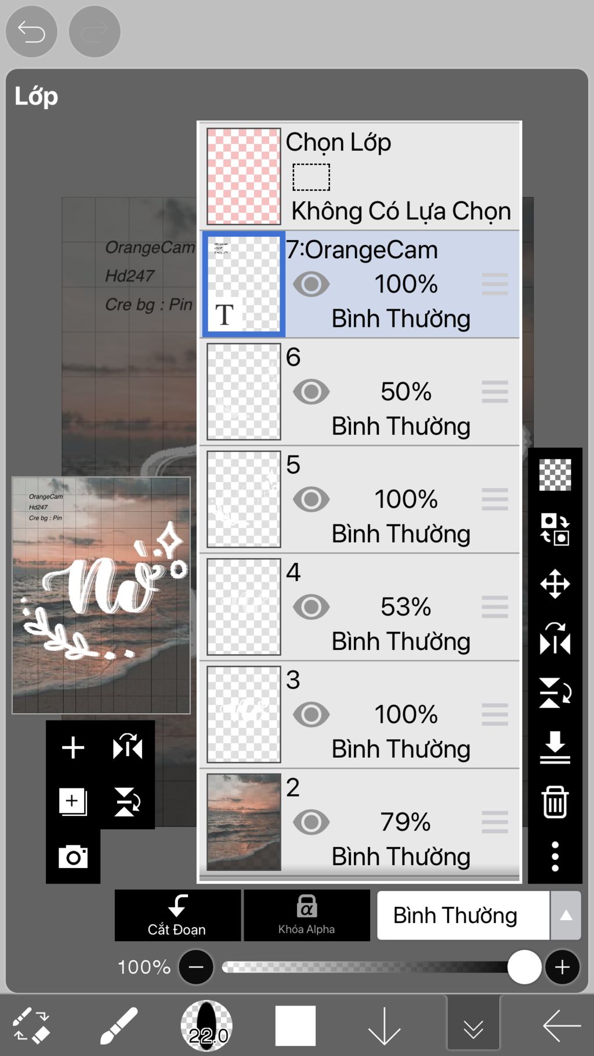Hide layer 7:OrangeCam using its eye icon

pyautogui.click(x=312, y=284)
